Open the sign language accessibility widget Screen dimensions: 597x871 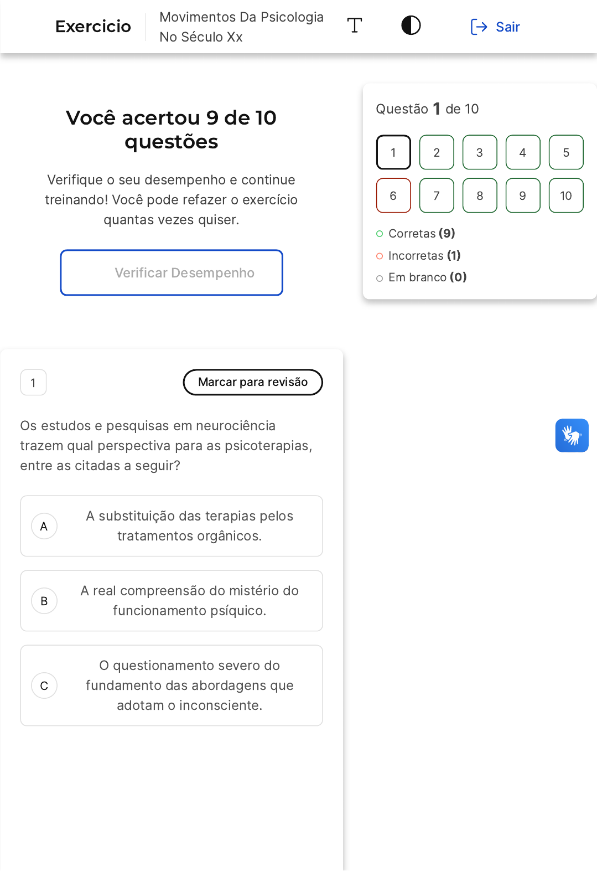point(572,435)
